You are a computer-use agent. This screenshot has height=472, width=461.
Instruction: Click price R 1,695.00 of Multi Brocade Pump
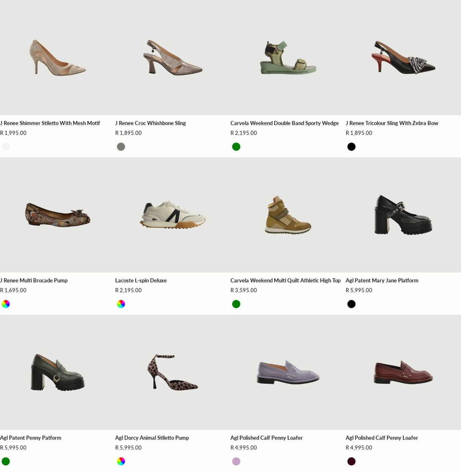tap(13, 291)
